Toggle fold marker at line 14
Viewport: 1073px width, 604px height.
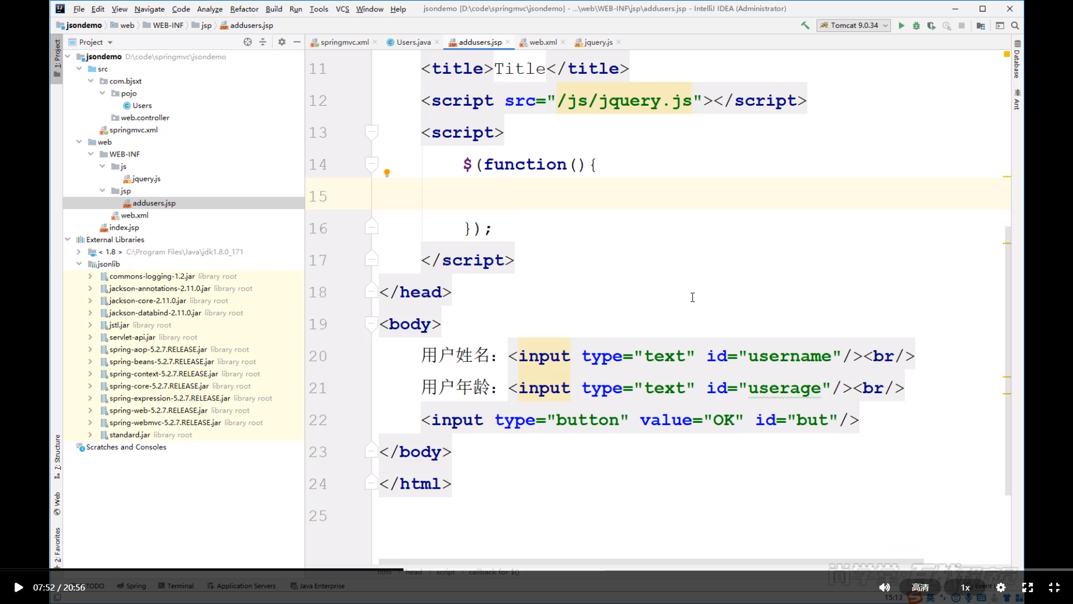[x=372, y=164]
